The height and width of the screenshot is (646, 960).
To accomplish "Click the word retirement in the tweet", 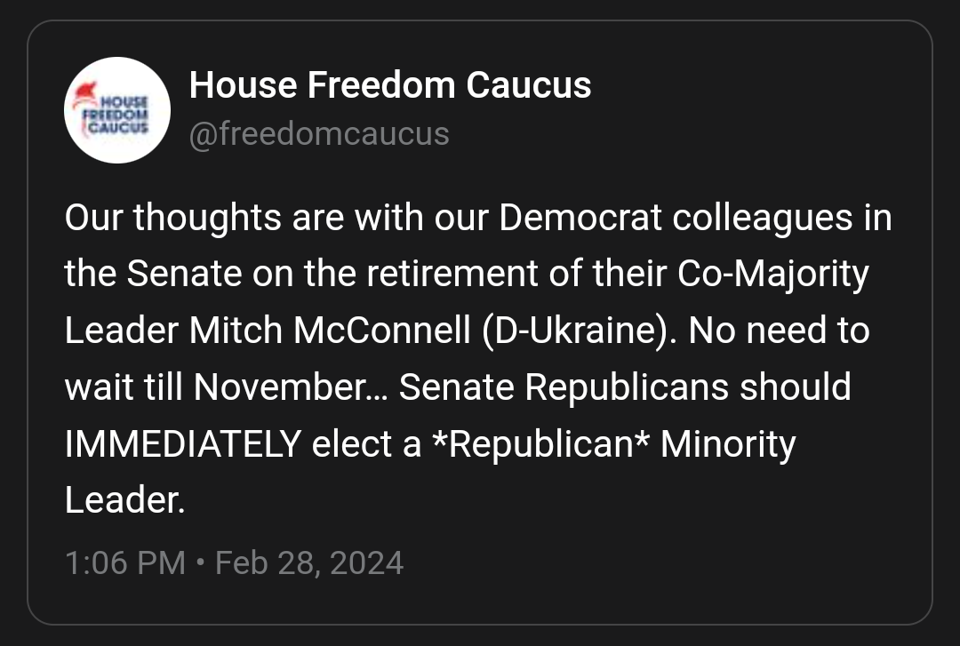I will (x=452, y=273).
